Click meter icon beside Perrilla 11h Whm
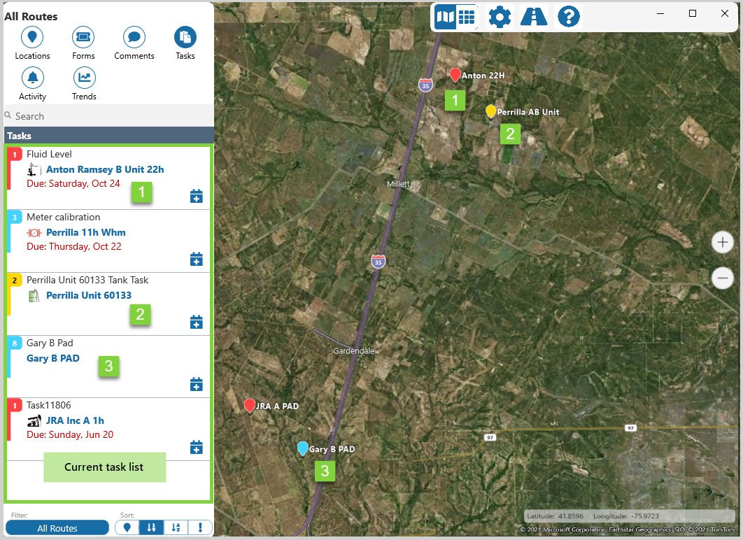This screenshot has width=743, height=540. (x=34, y=233)
